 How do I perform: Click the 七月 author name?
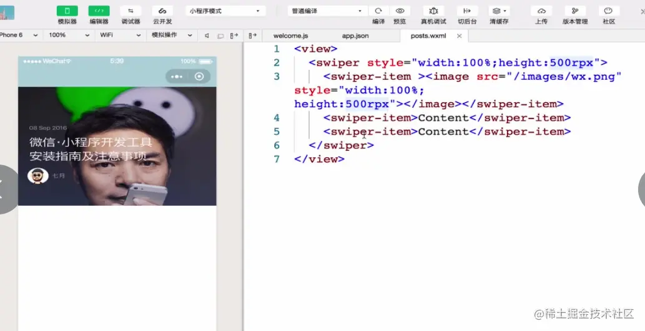tap(59, 176)
